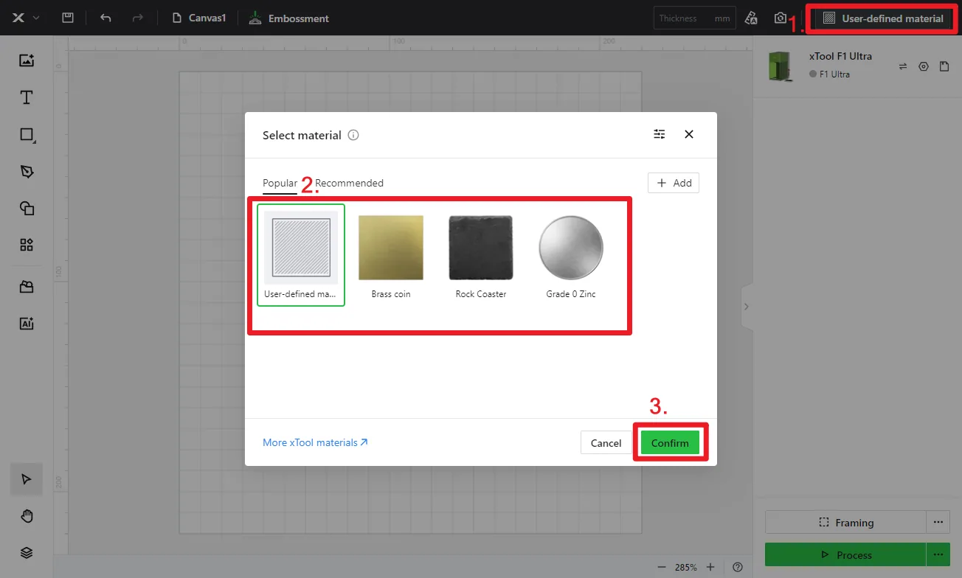The width and height of the screenshot is (962, 578).
Task: Click the green Process button
Action: coord(845,555)
